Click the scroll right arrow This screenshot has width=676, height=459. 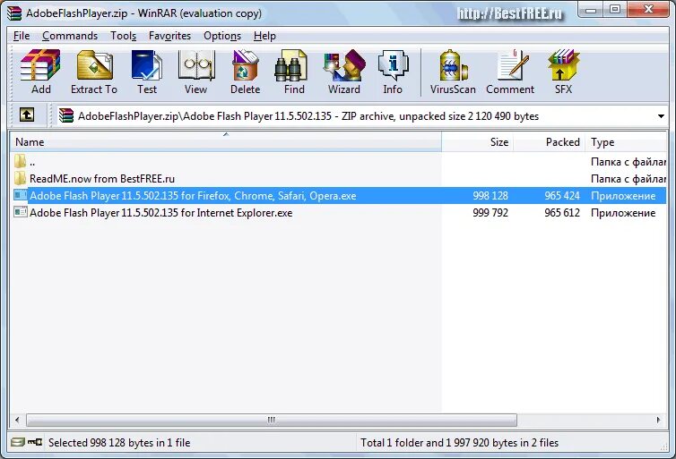coord(658,420)
